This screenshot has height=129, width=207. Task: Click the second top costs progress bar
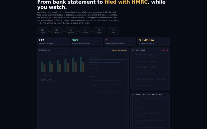click(x=105, y=63)
